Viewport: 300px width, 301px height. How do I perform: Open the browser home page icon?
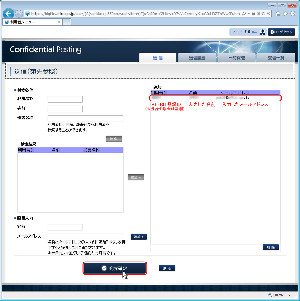pyautogui.click(x=278, y=14)
